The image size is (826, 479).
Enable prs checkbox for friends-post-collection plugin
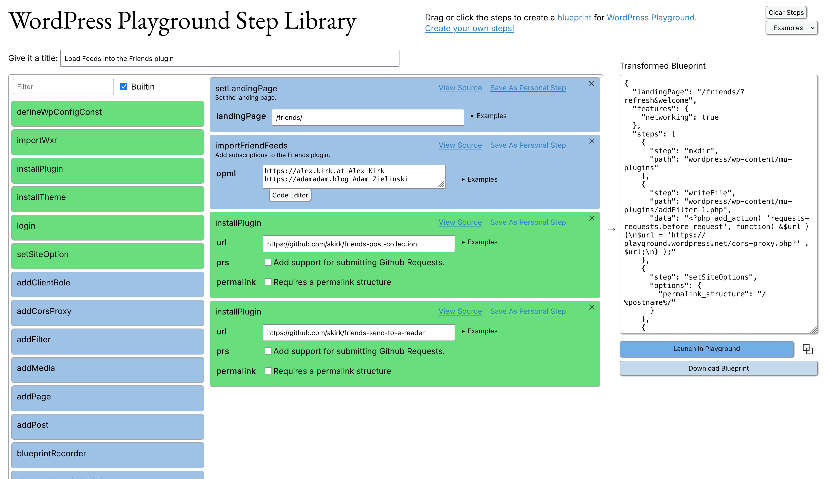(268, 262)
